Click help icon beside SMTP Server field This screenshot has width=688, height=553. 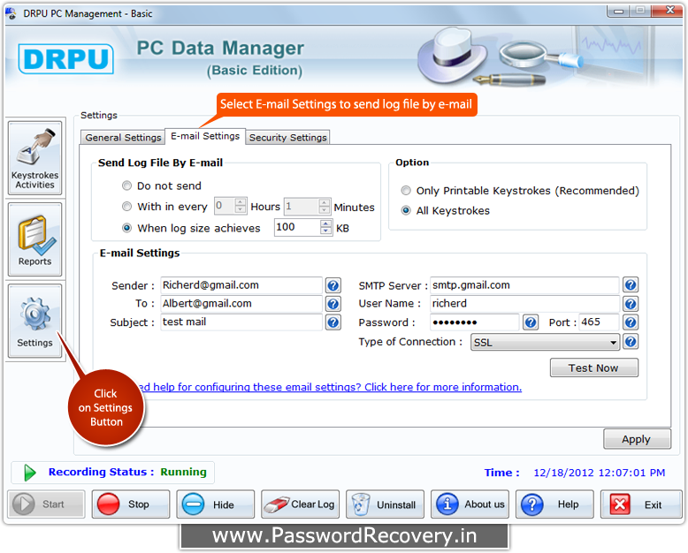point(631,285)
